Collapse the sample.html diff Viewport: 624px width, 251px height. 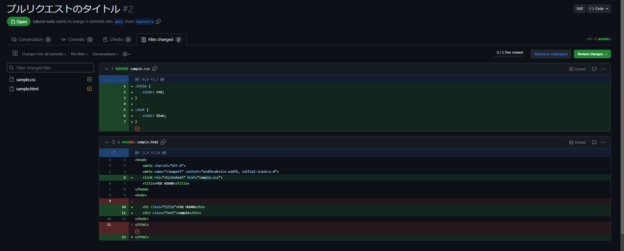(107, 142)
